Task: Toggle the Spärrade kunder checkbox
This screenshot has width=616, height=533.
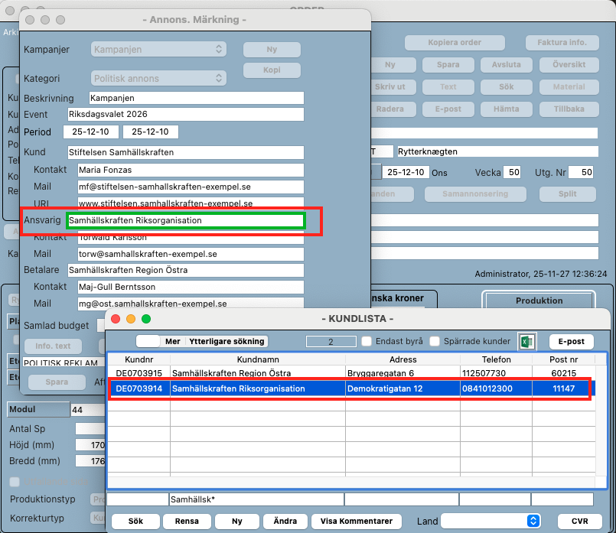Action: pyautogui.click(x=435, y=342)
